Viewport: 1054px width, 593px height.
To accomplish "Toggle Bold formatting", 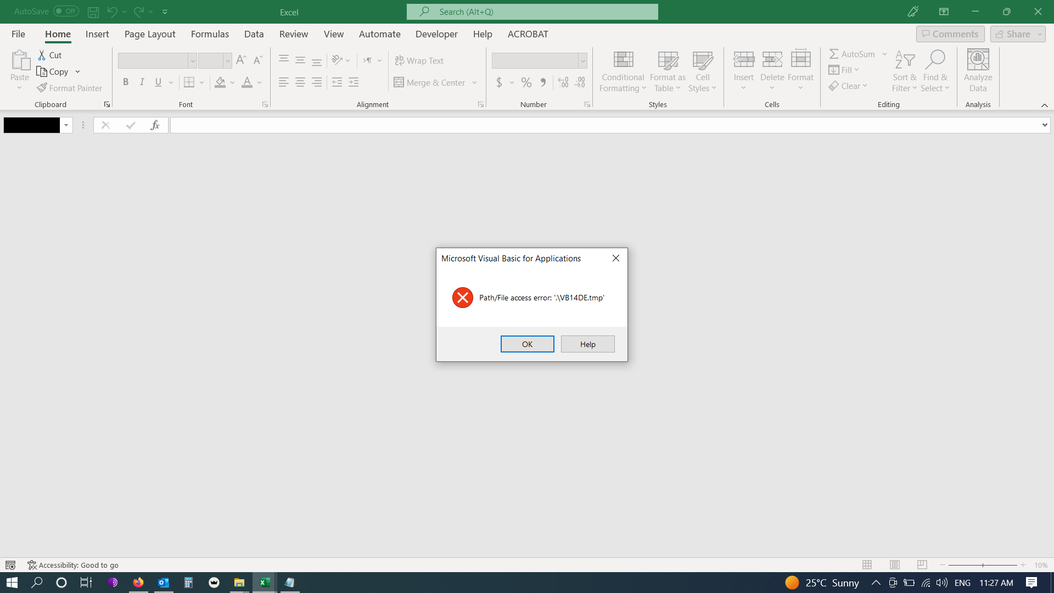I will [126, 82].
